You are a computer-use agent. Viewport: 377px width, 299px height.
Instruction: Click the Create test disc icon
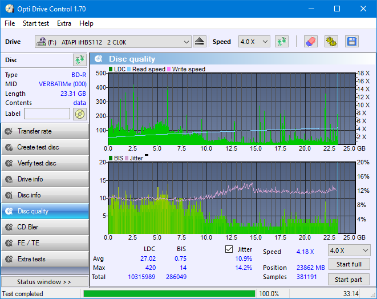(x=9, y=147)
